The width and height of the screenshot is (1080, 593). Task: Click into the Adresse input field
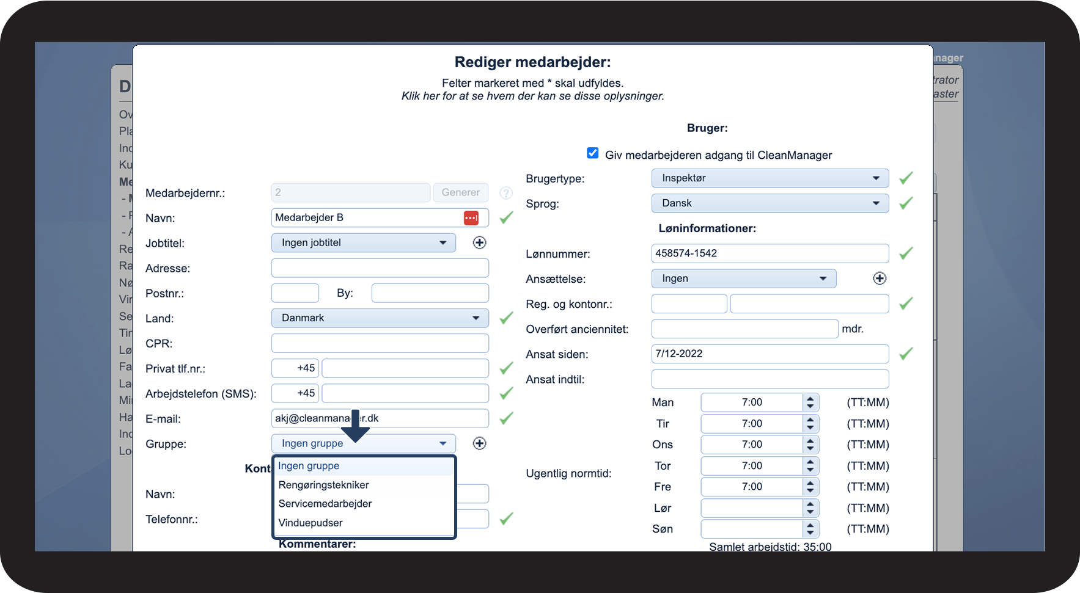pos(380,268)
